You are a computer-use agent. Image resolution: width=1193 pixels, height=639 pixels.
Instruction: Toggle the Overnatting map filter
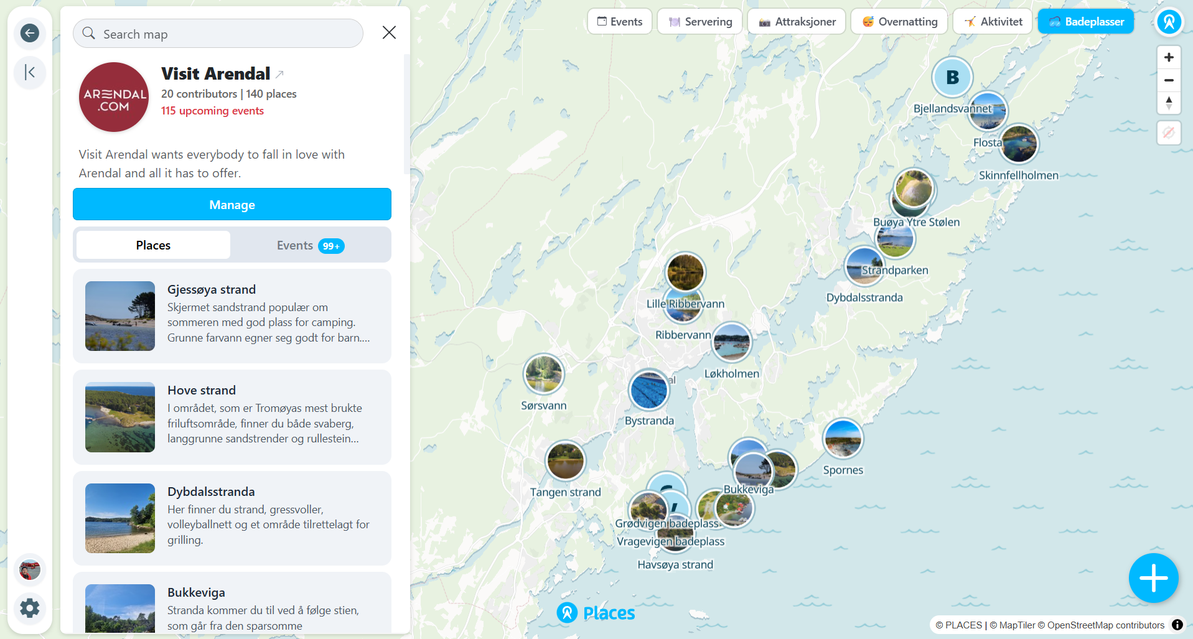(899, 22)
